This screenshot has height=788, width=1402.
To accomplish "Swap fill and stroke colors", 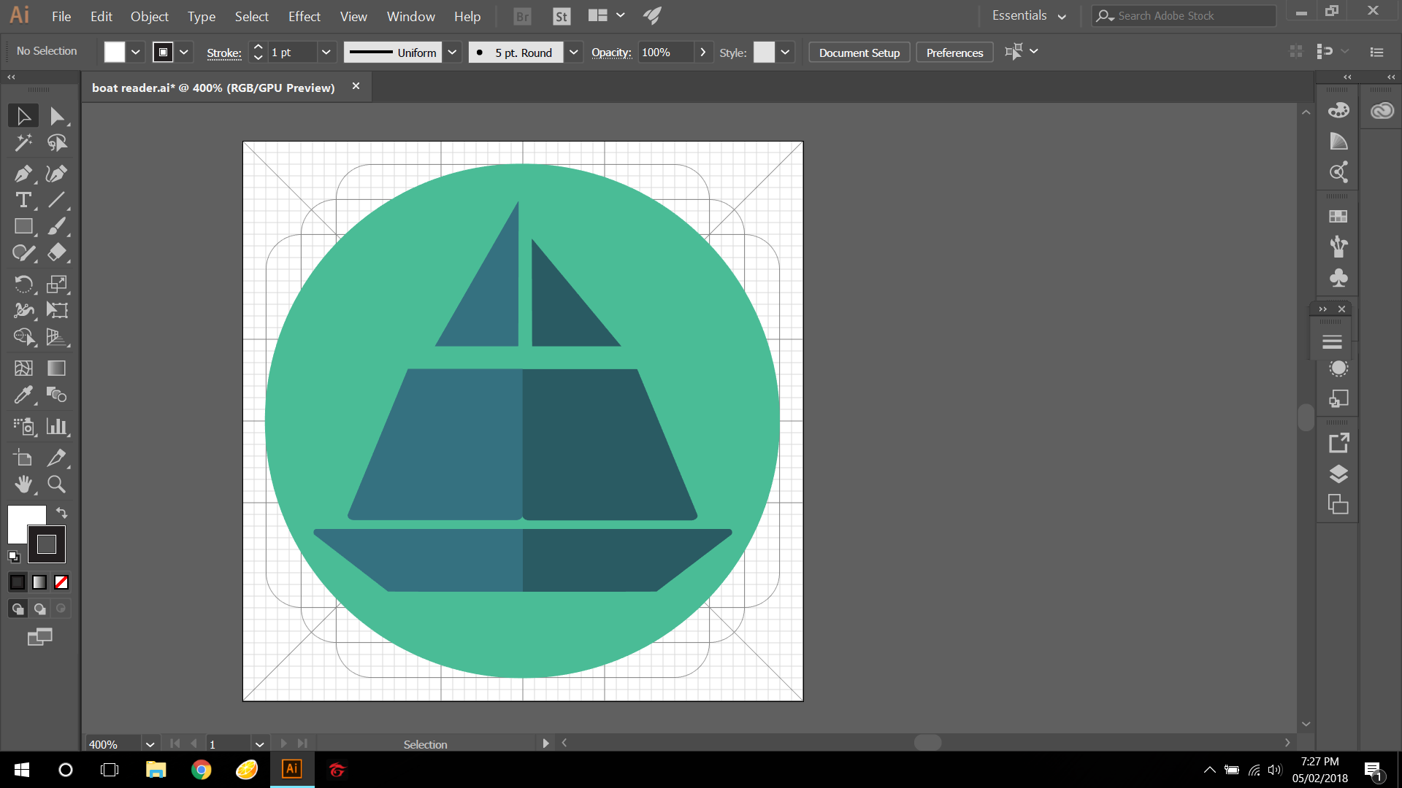I will (61, 513).
